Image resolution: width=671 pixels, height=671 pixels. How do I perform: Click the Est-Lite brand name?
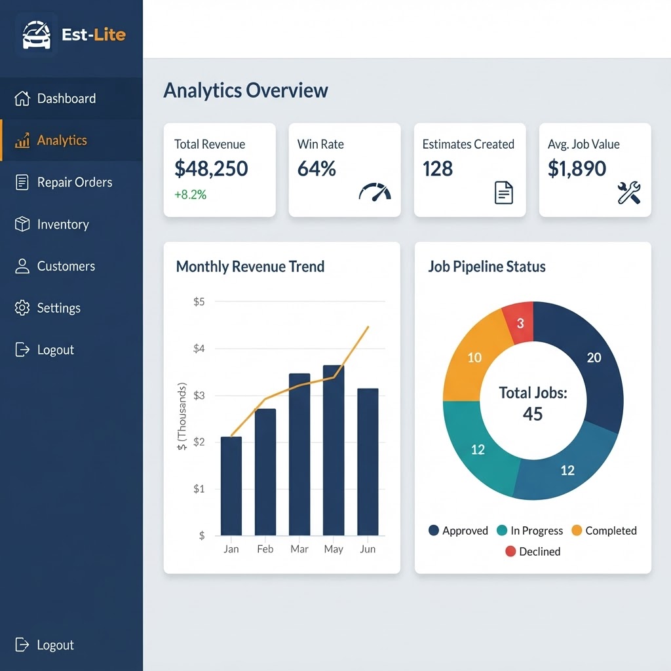point(94,35)
